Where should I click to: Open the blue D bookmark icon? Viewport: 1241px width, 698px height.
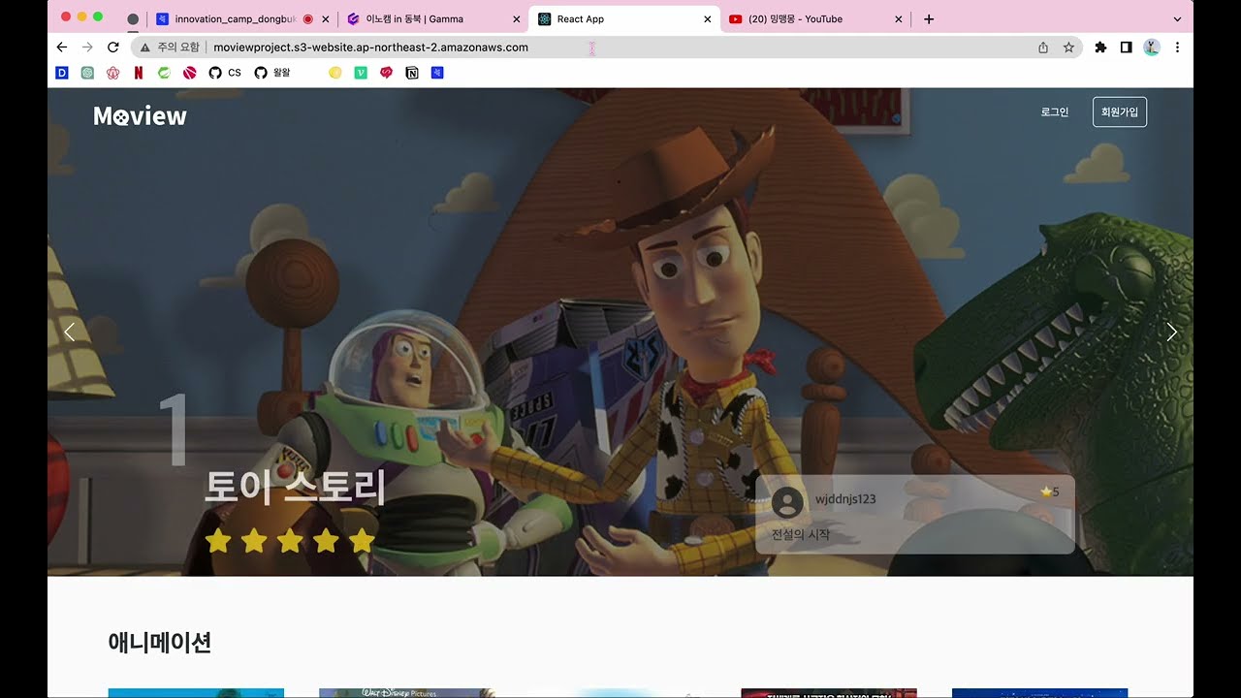[62, 73]
